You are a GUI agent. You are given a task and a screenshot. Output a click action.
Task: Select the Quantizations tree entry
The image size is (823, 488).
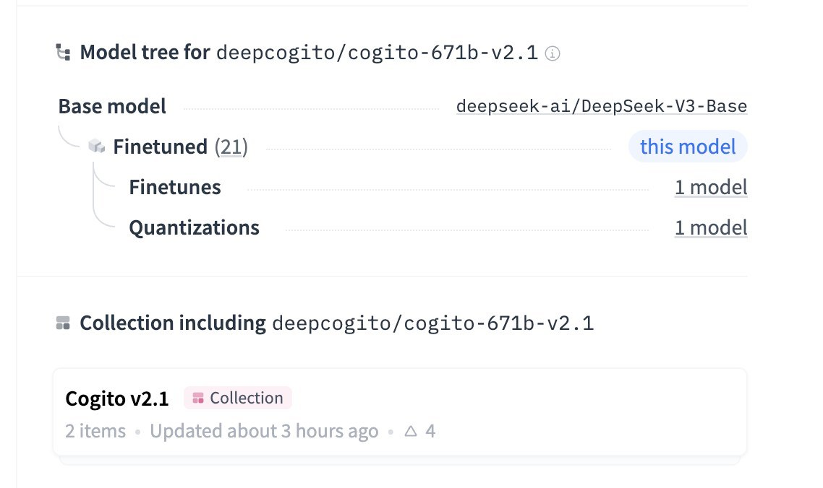[194, 228]
